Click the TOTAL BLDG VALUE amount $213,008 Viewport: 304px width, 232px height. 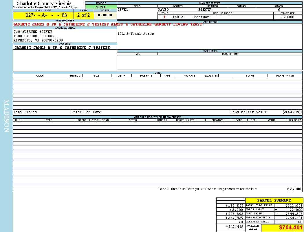[x=294, y=205]
